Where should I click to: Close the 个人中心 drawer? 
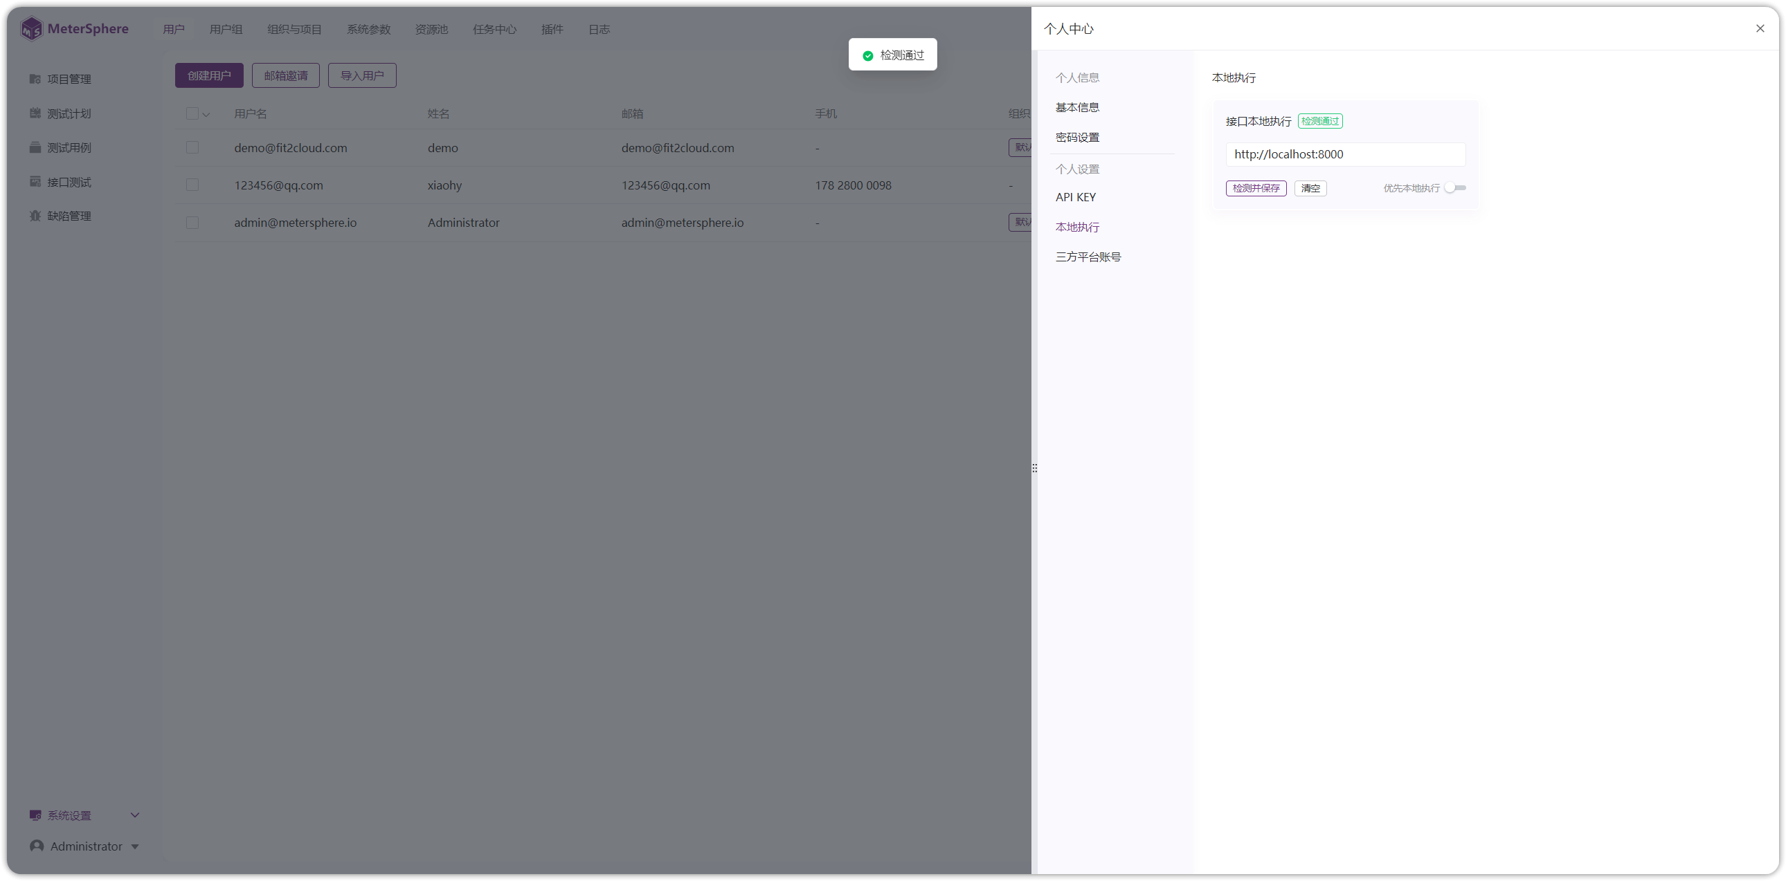1760,28
